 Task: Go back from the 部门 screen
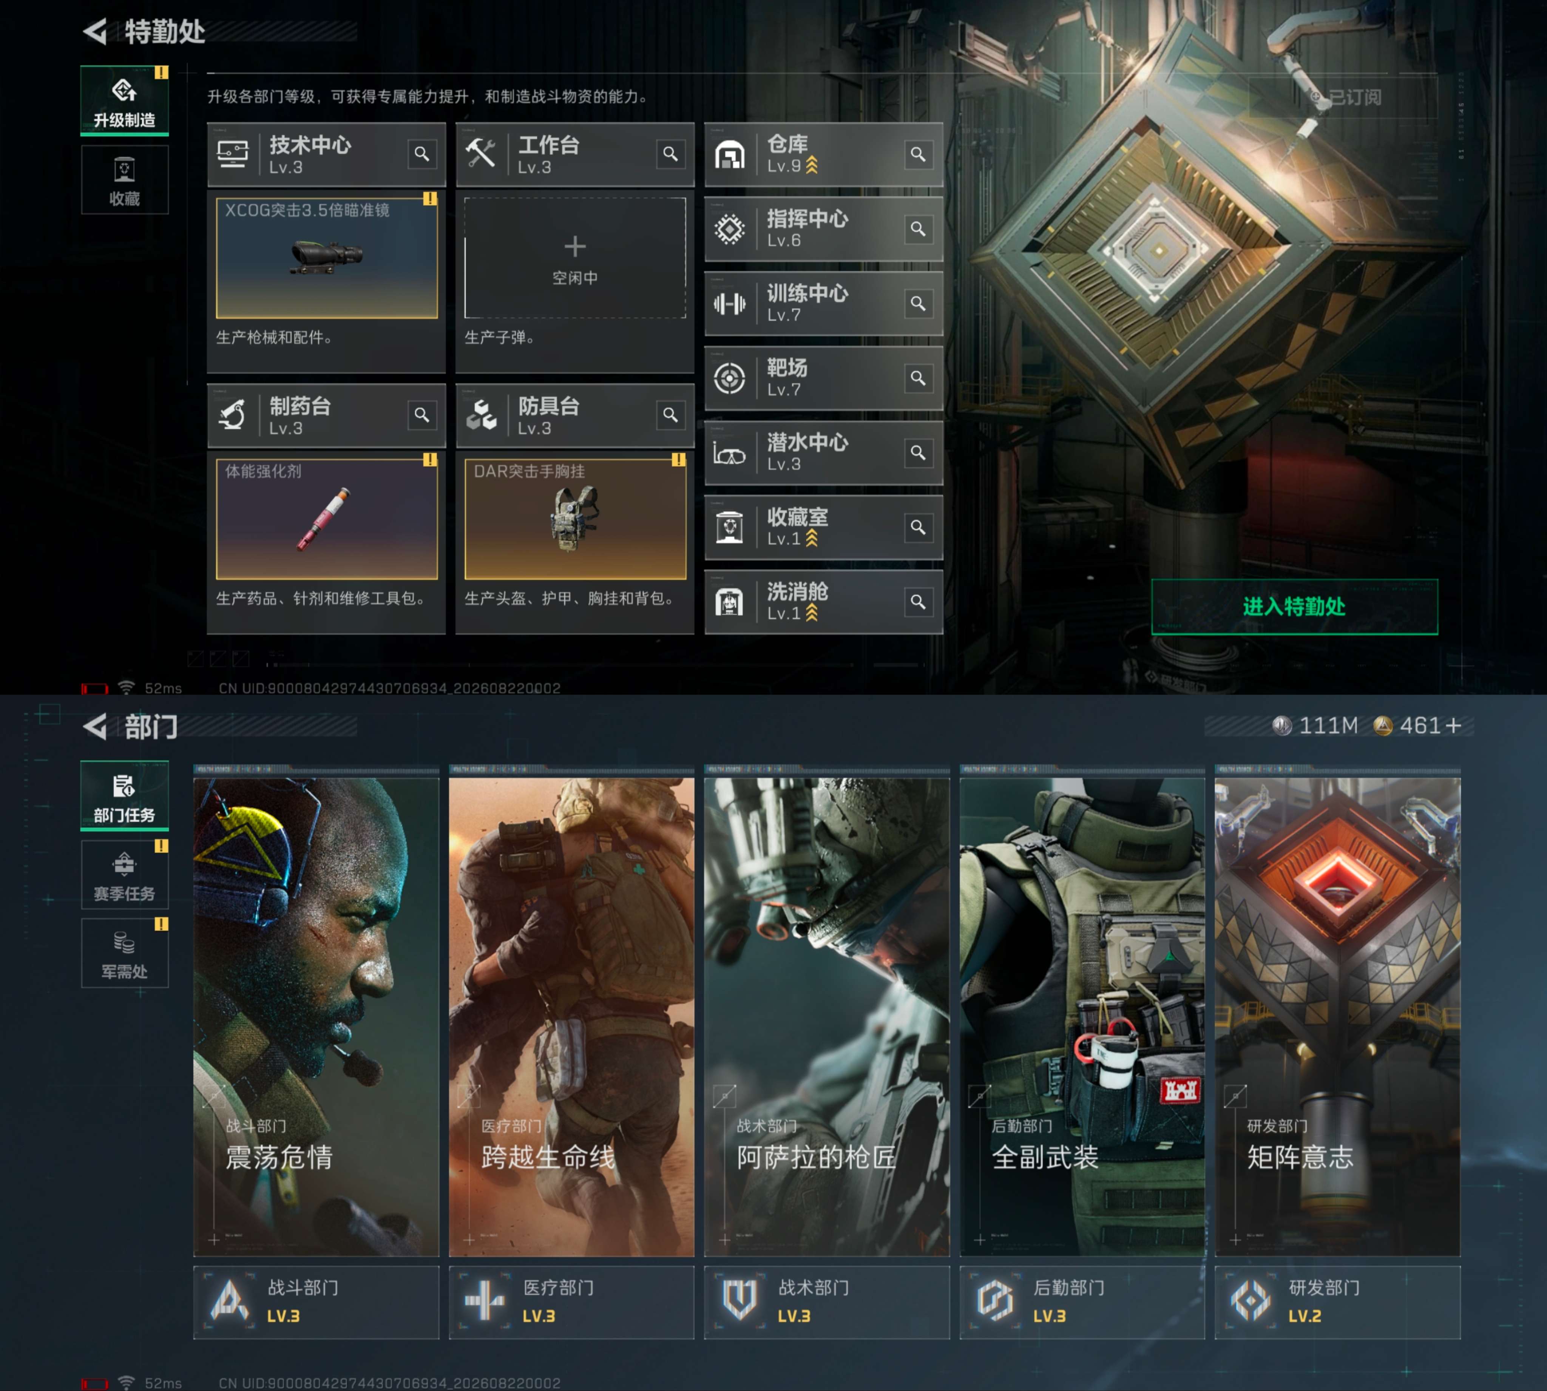(96, 726)
